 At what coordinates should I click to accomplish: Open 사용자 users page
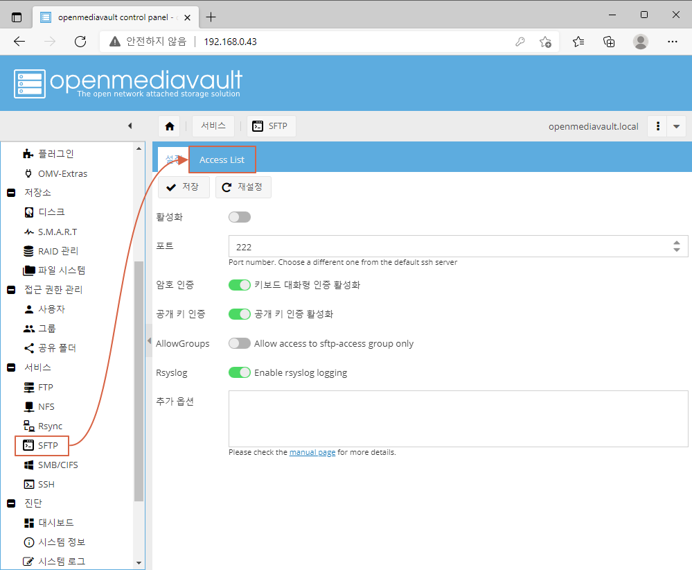44,309
